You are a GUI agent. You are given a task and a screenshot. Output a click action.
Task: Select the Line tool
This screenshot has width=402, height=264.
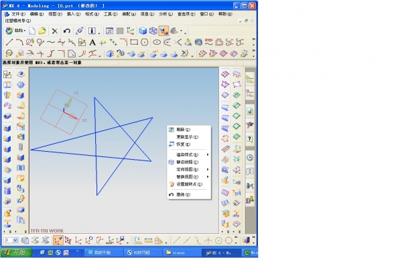(x=9, y=42)
